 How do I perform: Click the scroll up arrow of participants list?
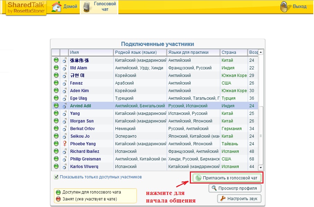coord(261,52)
